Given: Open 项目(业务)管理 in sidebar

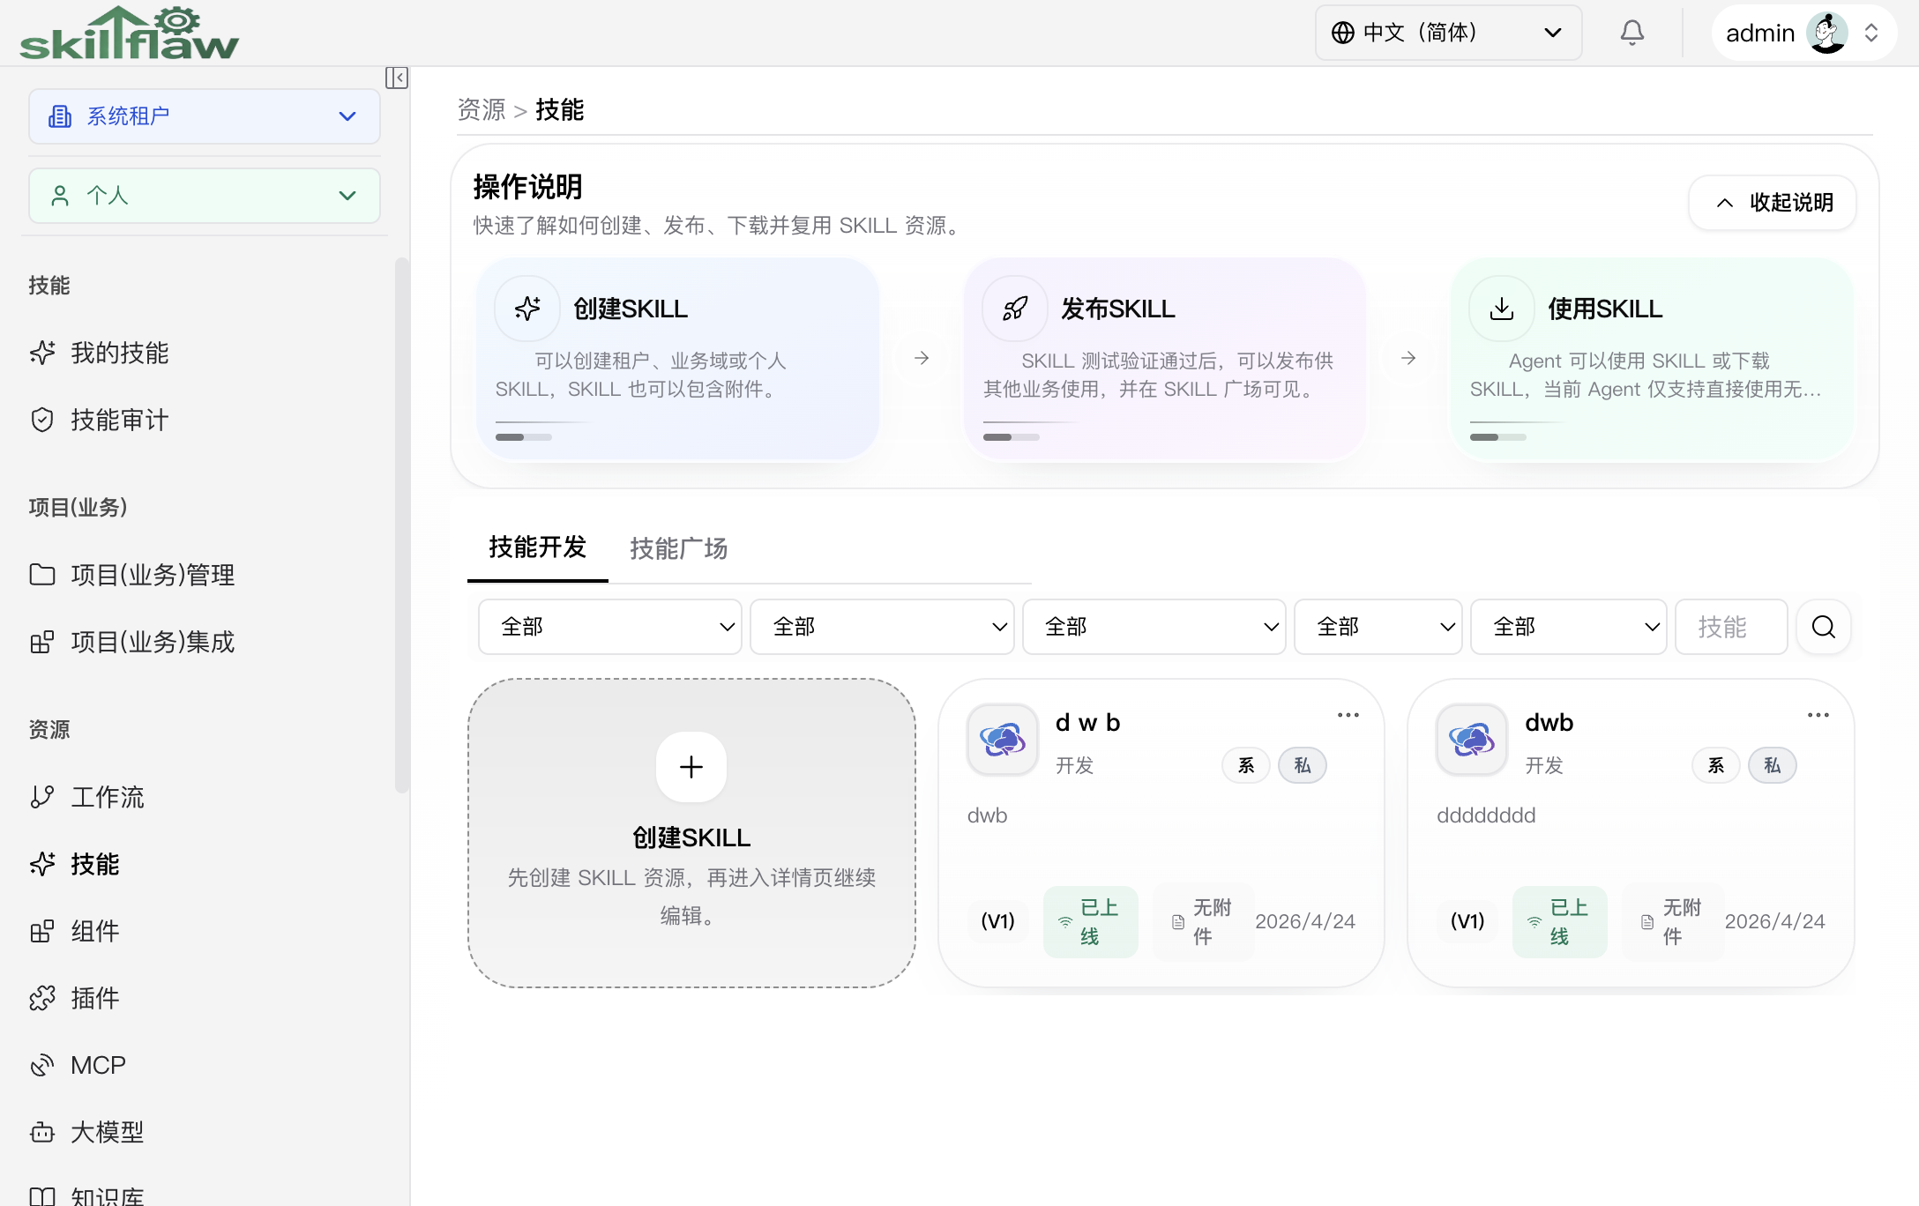Looking at the screenshot, I should [205, 575].
